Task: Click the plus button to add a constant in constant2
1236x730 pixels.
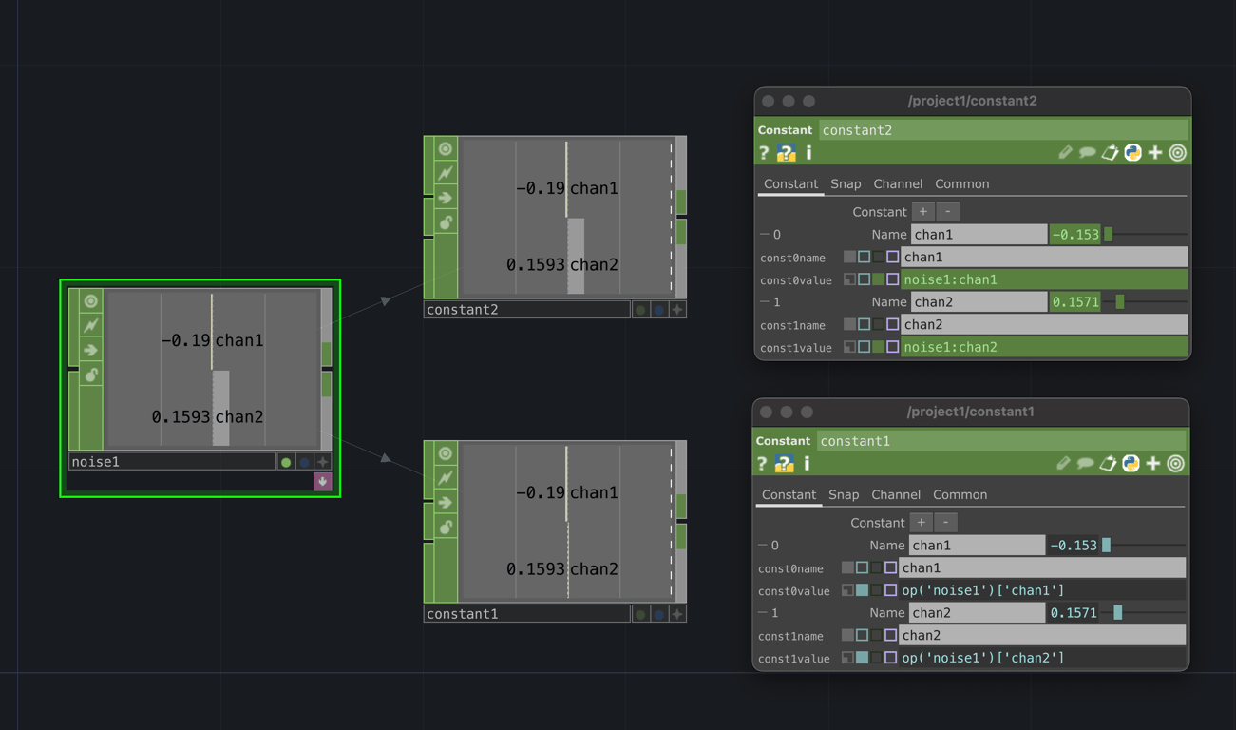Action: 922,211
